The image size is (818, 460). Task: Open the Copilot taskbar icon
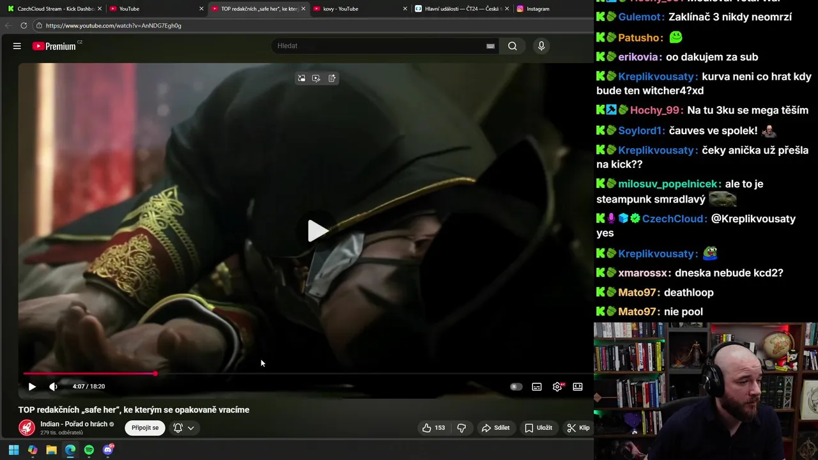point(33,450)
